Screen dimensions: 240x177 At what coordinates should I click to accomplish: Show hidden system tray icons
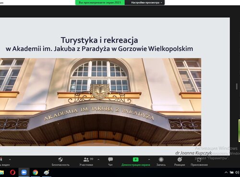click(x=226, y=172)
